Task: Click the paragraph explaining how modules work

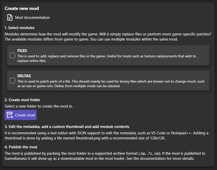Action: 108,37
